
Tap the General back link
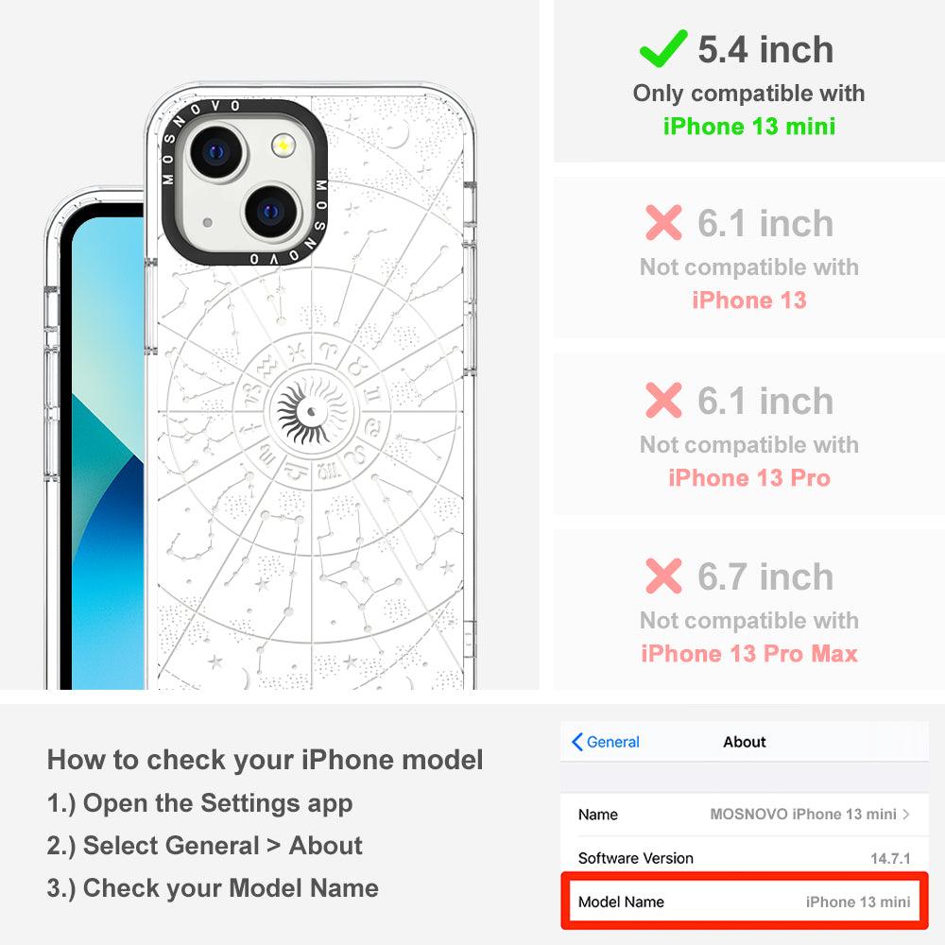(606, 742)
